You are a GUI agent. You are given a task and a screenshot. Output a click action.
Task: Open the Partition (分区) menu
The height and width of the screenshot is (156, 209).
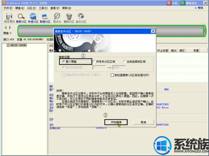[x=32, y=8]
